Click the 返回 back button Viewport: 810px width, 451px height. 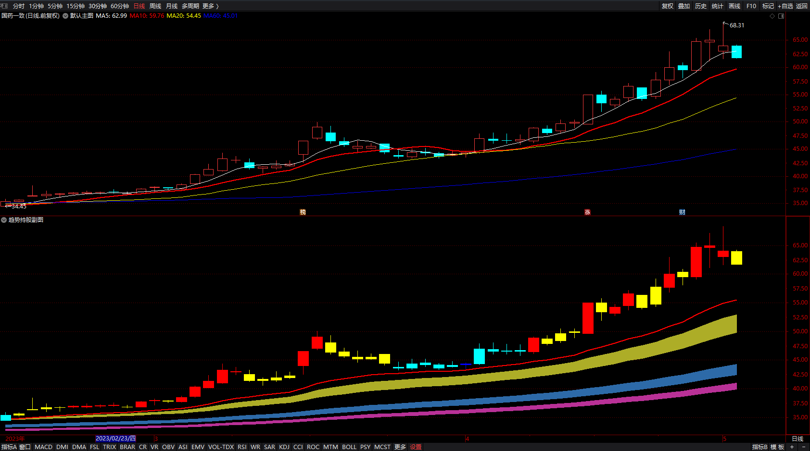coord(802,6)
